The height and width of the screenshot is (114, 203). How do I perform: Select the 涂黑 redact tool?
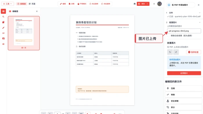point(72,4)
